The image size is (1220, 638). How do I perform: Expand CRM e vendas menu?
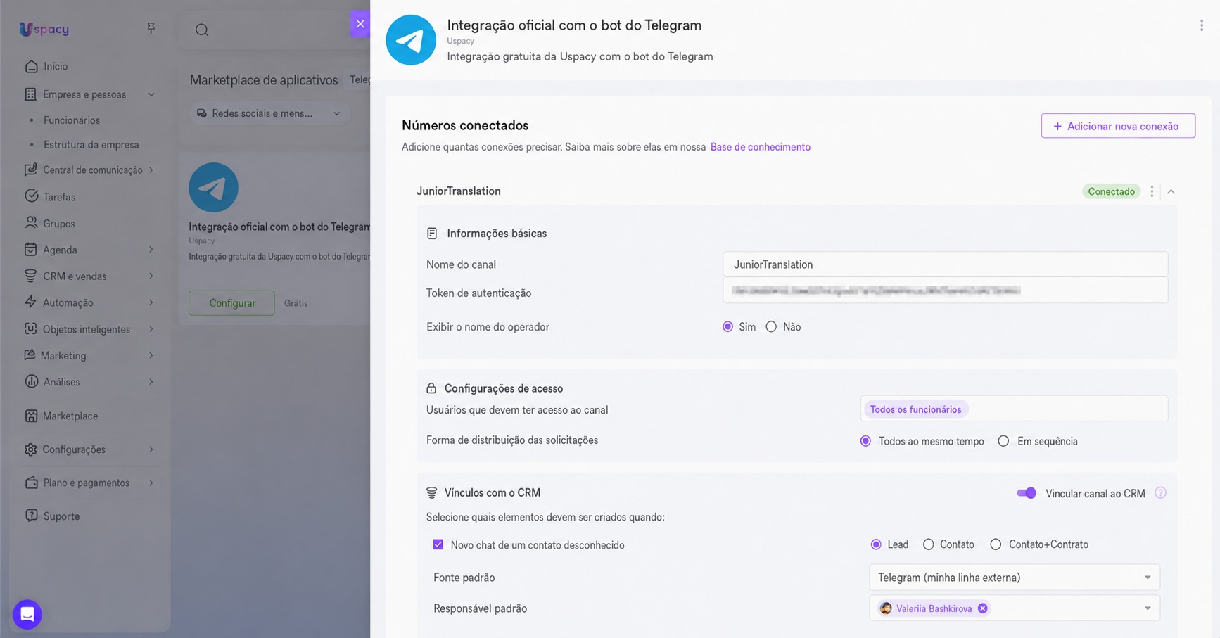tap(151, 276)
